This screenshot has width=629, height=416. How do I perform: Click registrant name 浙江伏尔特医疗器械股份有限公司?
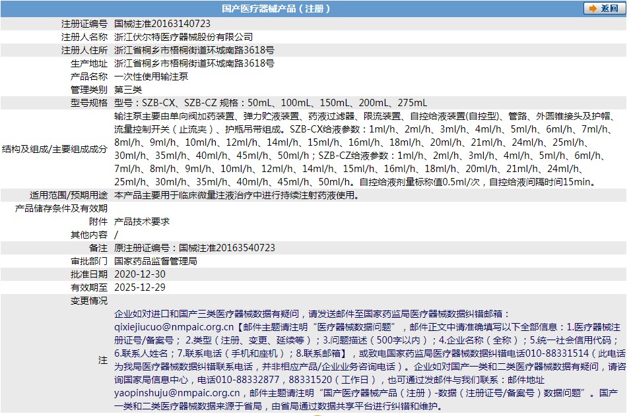click(x=183, y=37)
